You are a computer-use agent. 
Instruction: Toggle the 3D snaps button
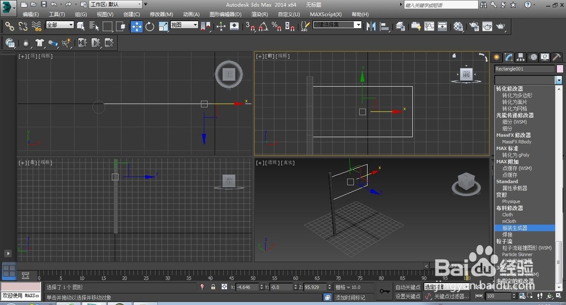pos(250,26)
